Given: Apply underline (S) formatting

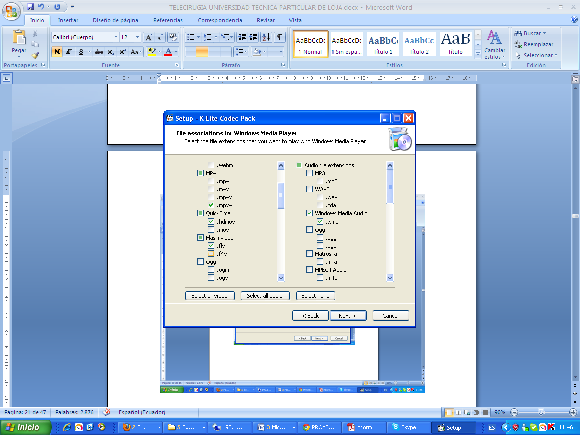Looking at the screenshot, I should pyautogui.click(x=81, y=52).
